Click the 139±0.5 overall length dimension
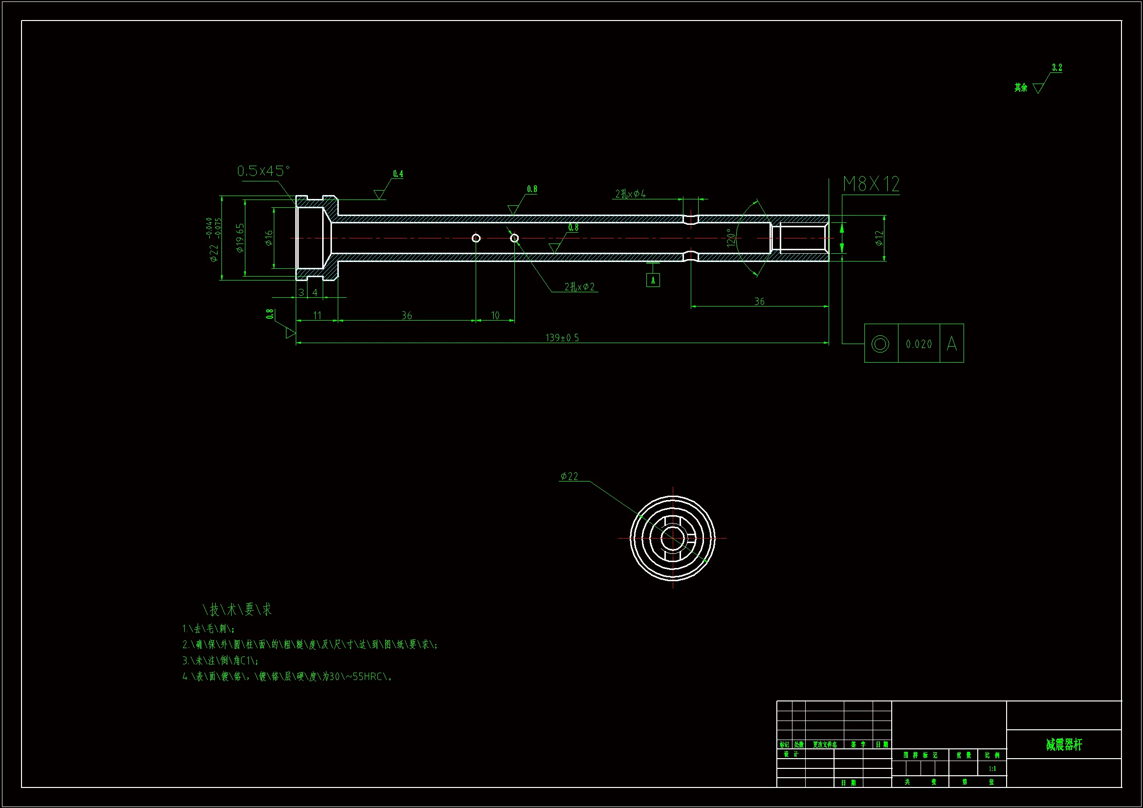 pyautogui.click(x=562, y=338)
